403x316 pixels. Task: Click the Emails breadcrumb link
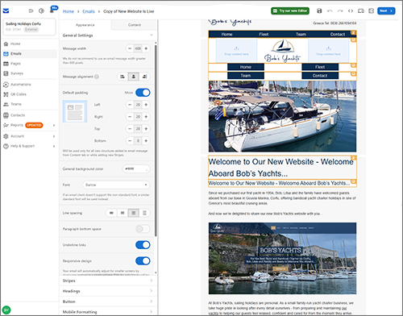(x=89, y=11)
